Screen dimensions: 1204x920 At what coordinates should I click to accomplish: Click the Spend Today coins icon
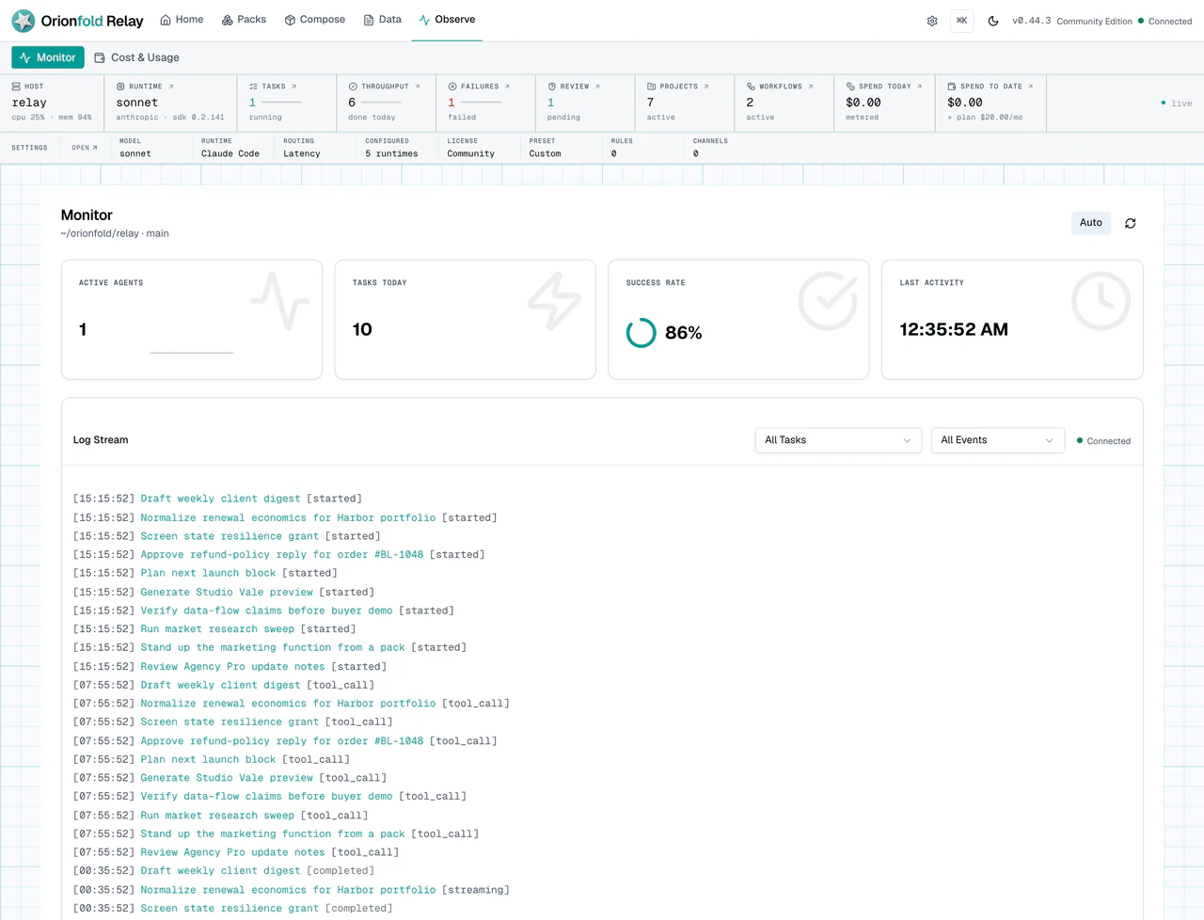(x=850, y=87)
